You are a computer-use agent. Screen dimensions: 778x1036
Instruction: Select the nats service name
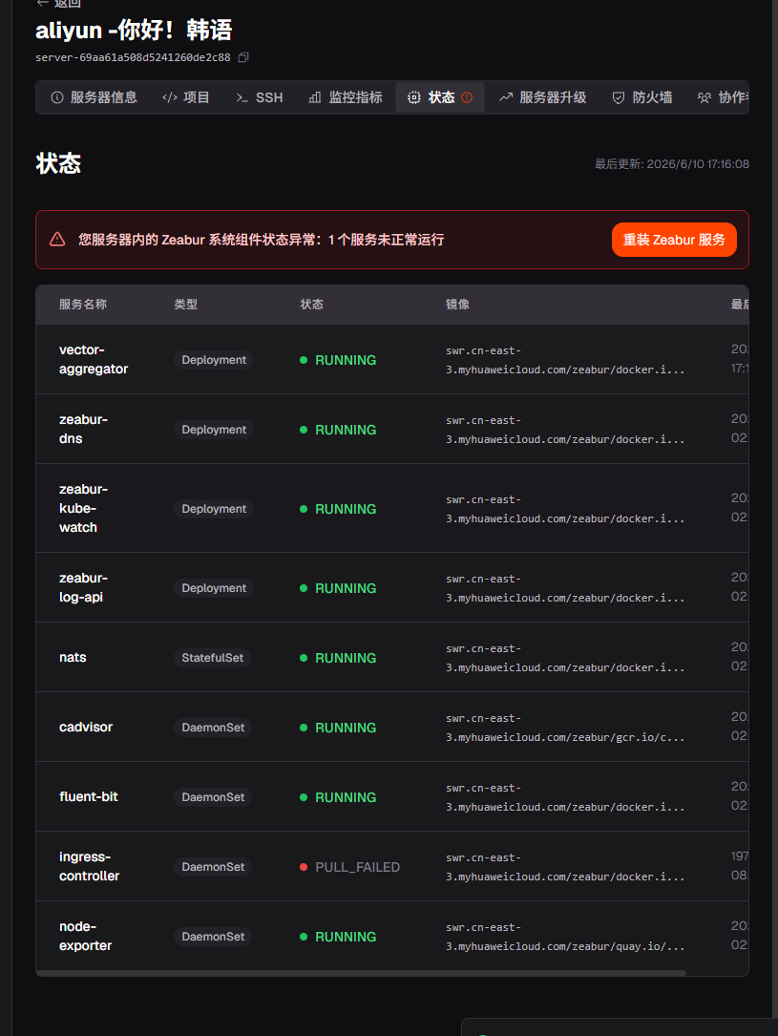(x=73, y=658)
